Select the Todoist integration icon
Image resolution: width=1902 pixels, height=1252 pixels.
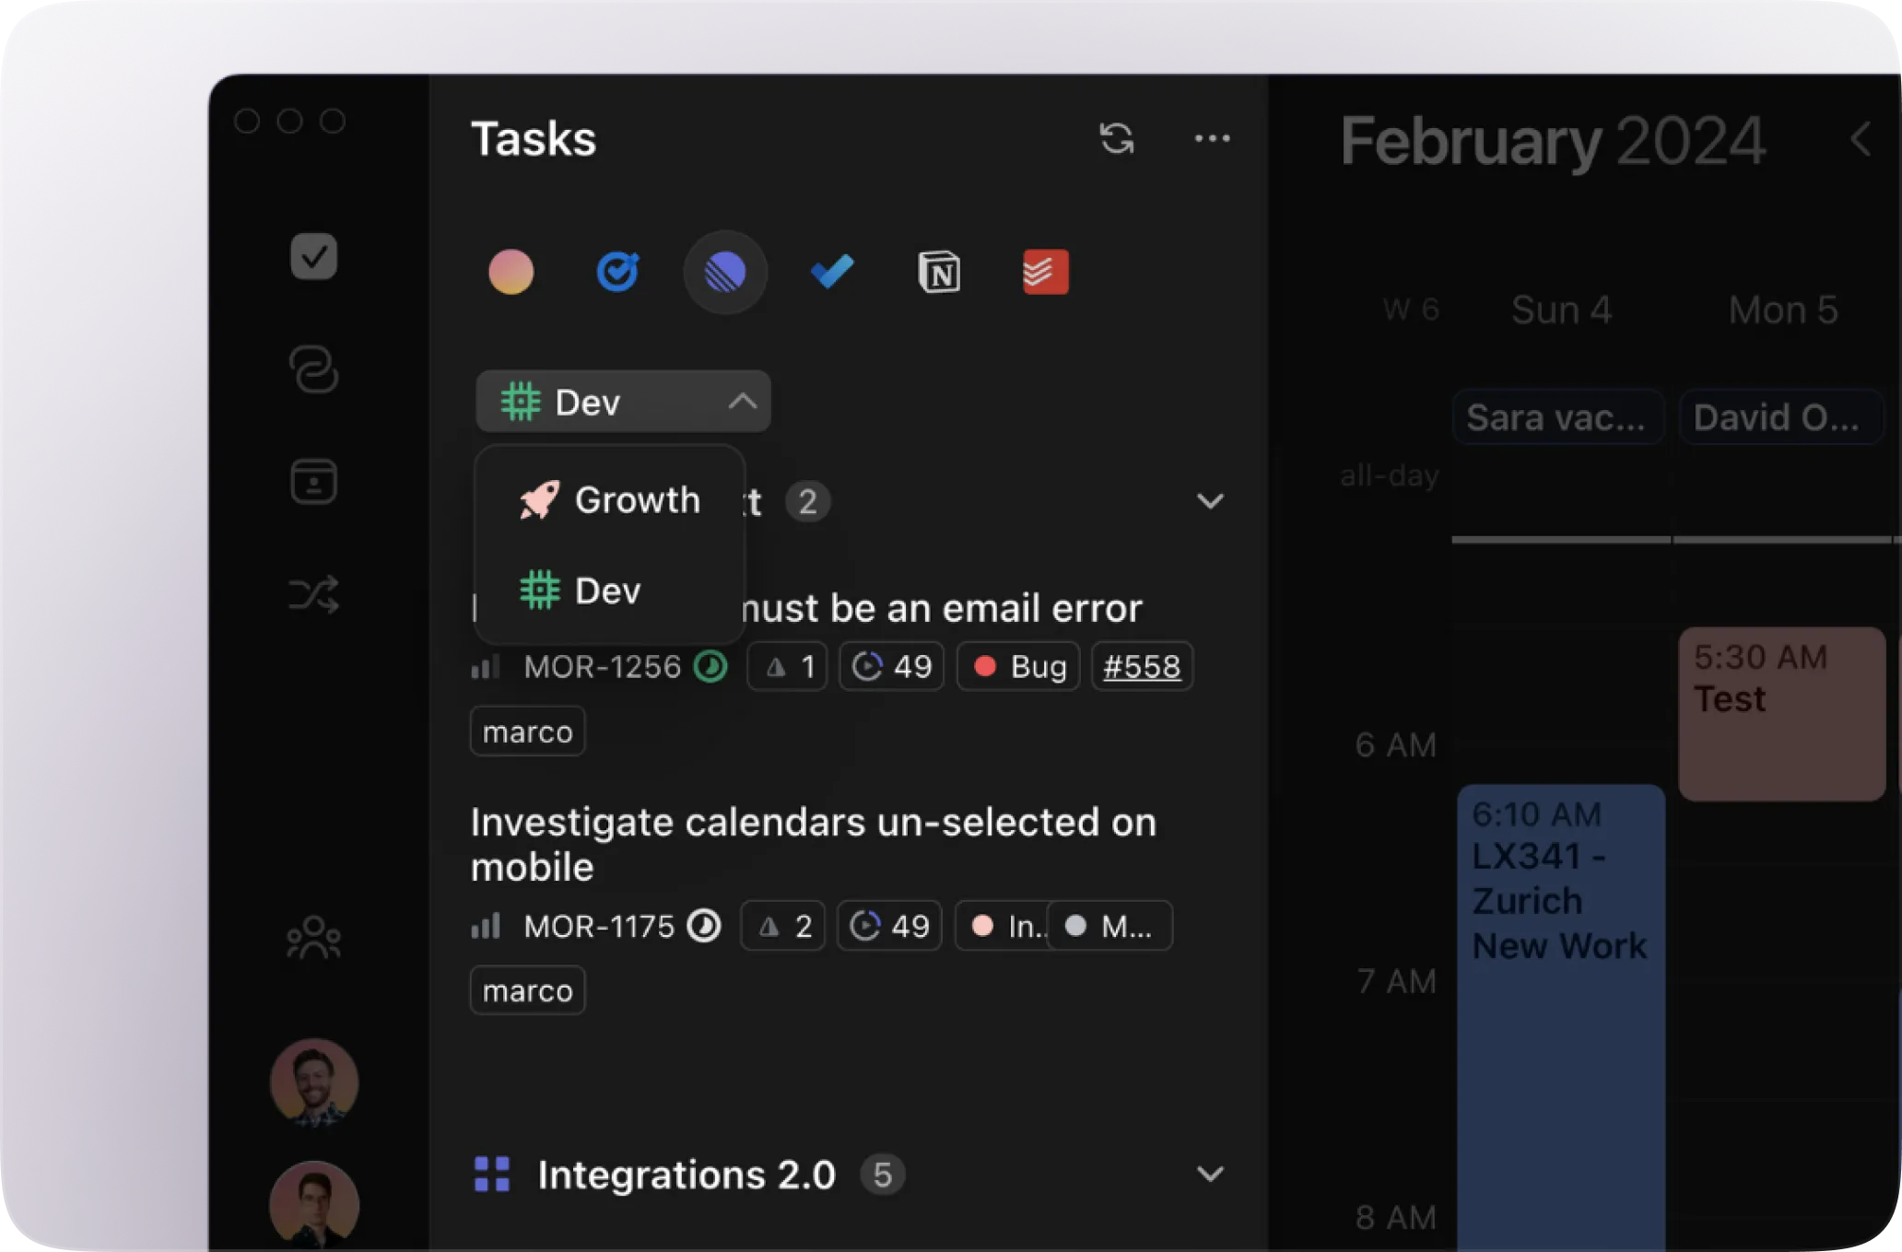1045,273
